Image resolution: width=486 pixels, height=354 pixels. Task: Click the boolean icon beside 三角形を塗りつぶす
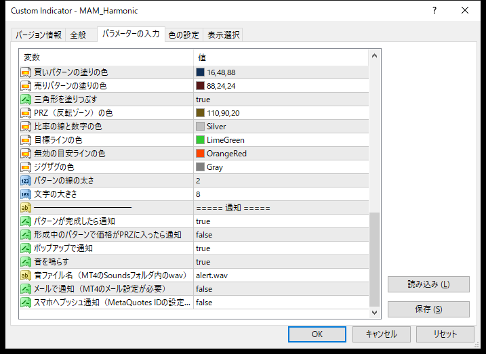tap(26, 99)
